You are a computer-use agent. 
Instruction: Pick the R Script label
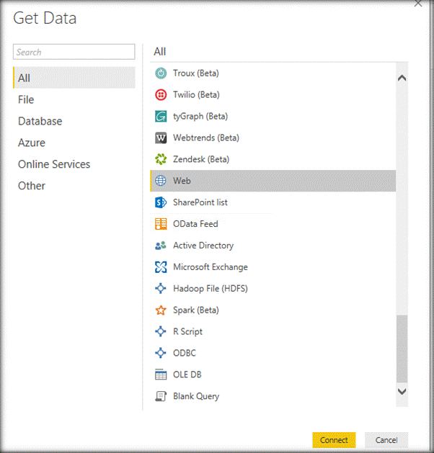coord(187,332)
